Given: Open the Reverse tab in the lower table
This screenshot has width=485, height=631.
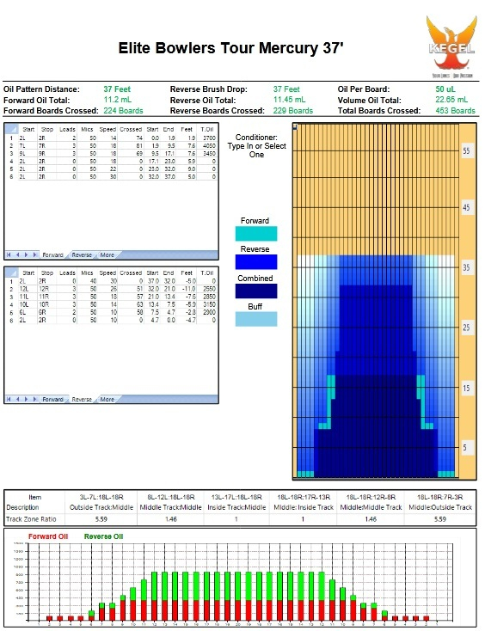Looking at the screenshot, I should [82, 399].
